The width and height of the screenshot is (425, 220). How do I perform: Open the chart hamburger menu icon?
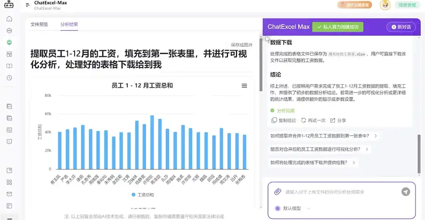coord(244,86)
